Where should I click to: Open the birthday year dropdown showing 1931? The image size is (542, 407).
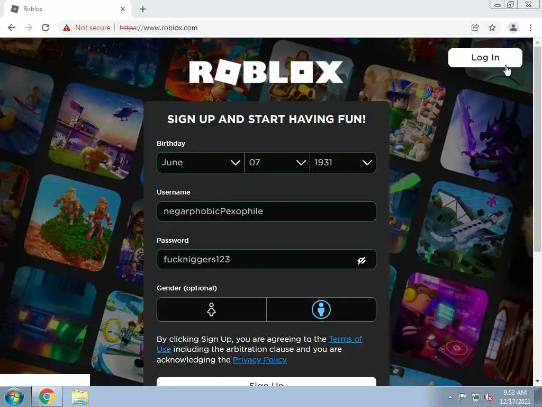point(343,163)
